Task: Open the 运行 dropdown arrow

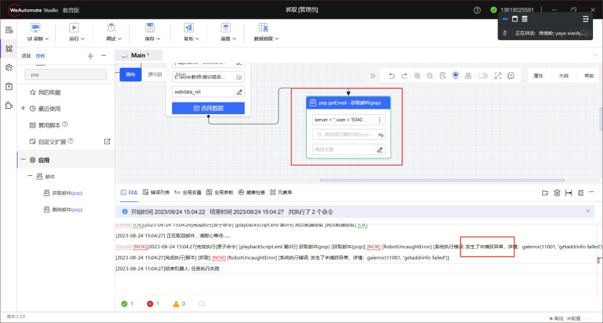Action: coord(82,39)
